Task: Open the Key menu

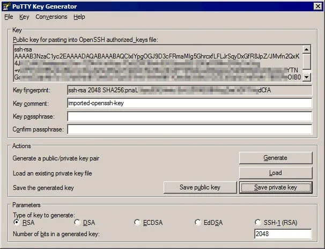Action: [x=24, y=17]
